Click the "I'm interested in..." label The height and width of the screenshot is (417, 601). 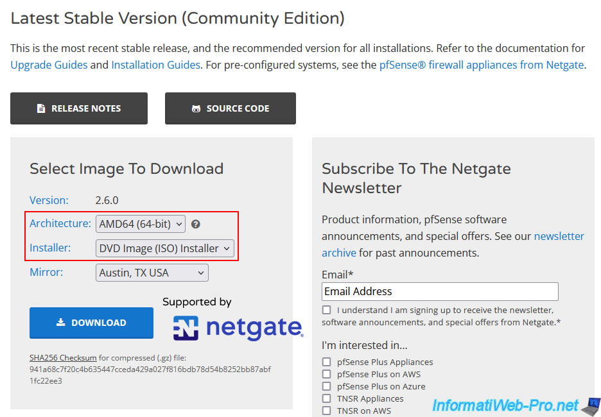click(365, 345)
